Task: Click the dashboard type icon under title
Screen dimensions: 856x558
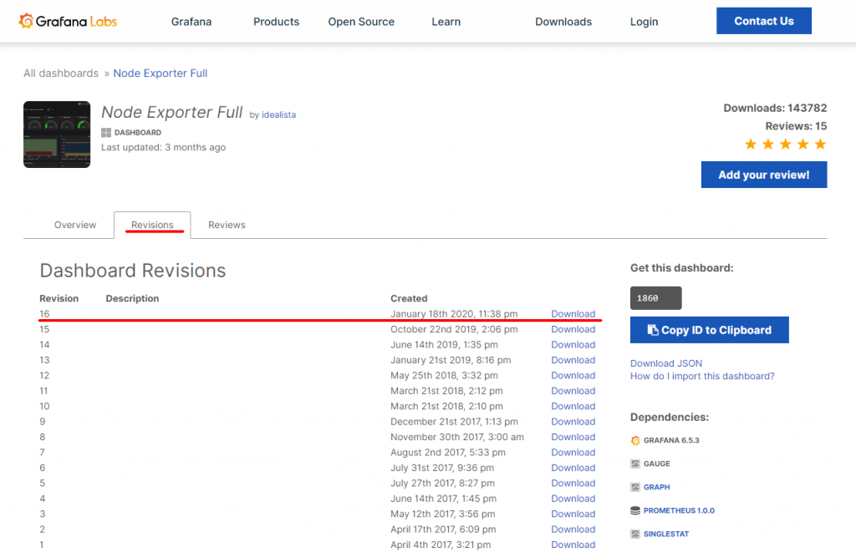Action: 106,133
